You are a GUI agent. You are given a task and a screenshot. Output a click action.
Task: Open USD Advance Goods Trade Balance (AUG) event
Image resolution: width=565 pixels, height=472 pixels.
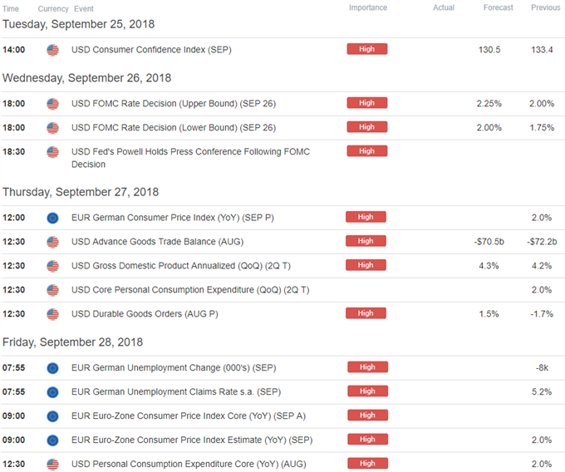(158, 242)
